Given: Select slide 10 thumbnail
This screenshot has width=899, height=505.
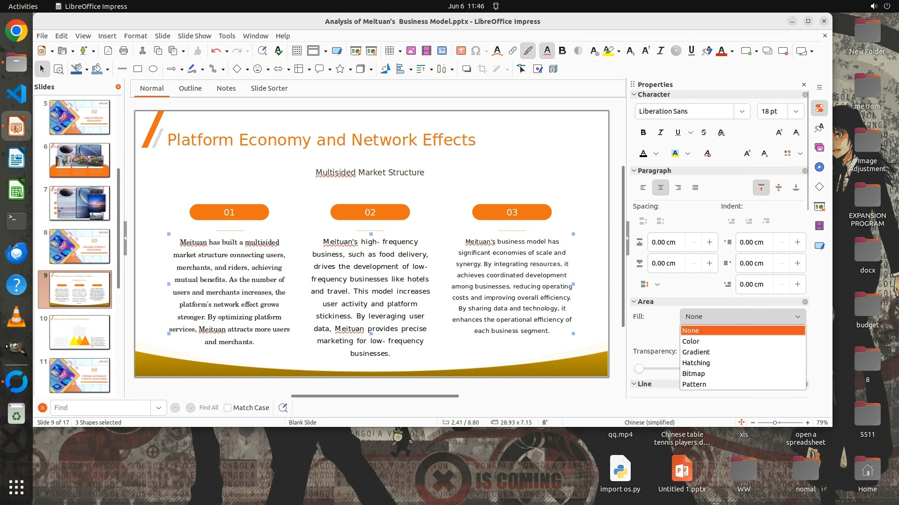Looking at the screenshot, I should pyautogui.click(x=80, y=332).
